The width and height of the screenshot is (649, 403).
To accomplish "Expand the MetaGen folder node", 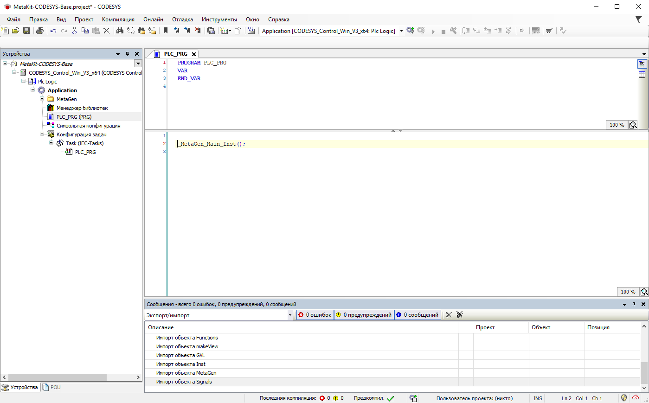I will [x=42, y=99].
